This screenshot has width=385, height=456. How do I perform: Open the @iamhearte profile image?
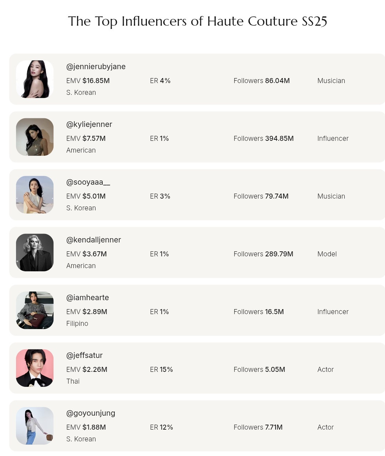pos(35,310)
